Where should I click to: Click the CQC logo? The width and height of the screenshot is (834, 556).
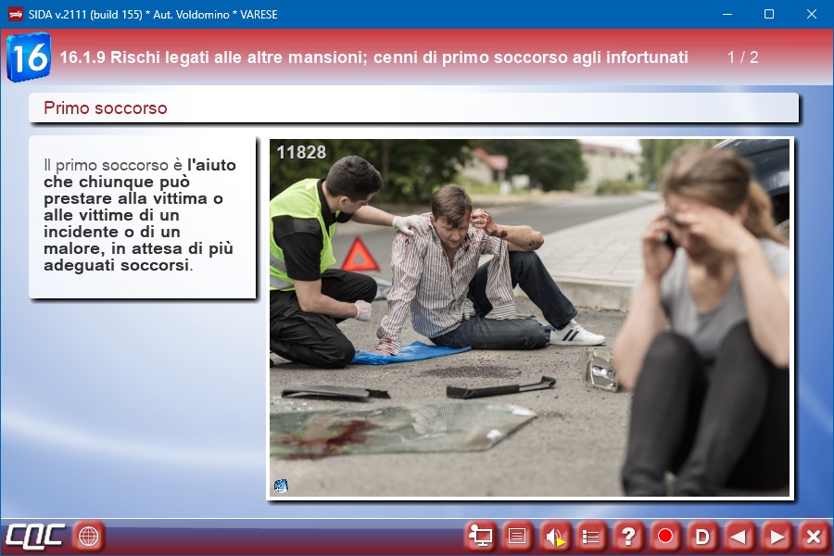point(34,536)
